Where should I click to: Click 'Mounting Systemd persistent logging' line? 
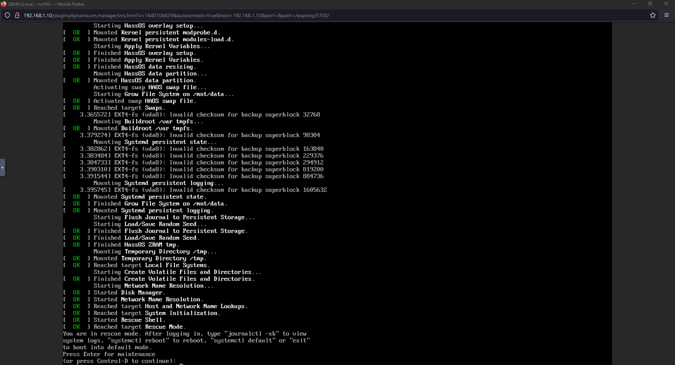pos(159,183)
